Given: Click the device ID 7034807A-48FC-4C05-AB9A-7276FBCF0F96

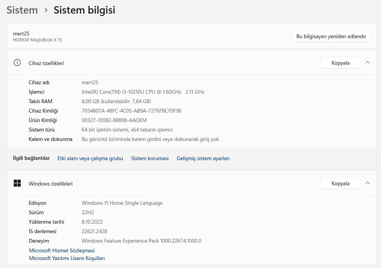Looking at the screenshot, I should [x=132, y=111].
